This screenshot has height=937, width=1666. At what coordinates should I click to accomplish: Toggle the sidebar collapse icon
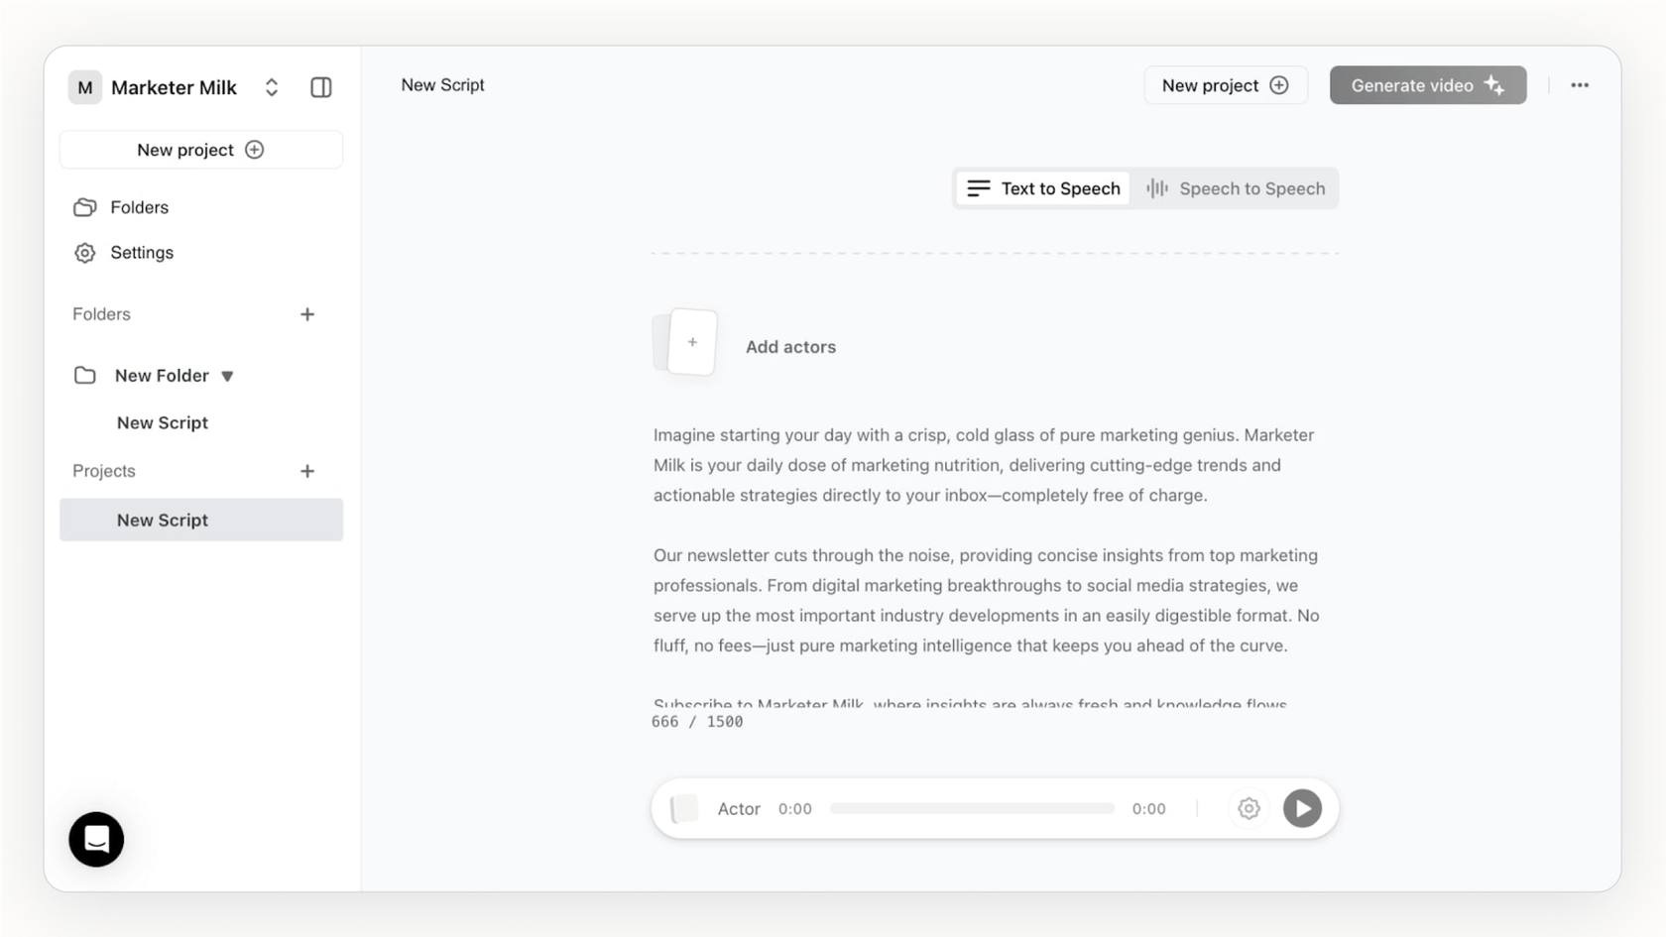[x=320, y=87]
